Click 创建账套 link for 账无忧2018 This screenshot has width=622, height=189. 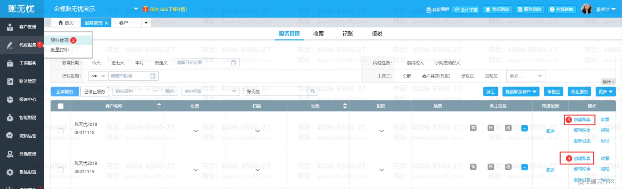tap(582, 120)
